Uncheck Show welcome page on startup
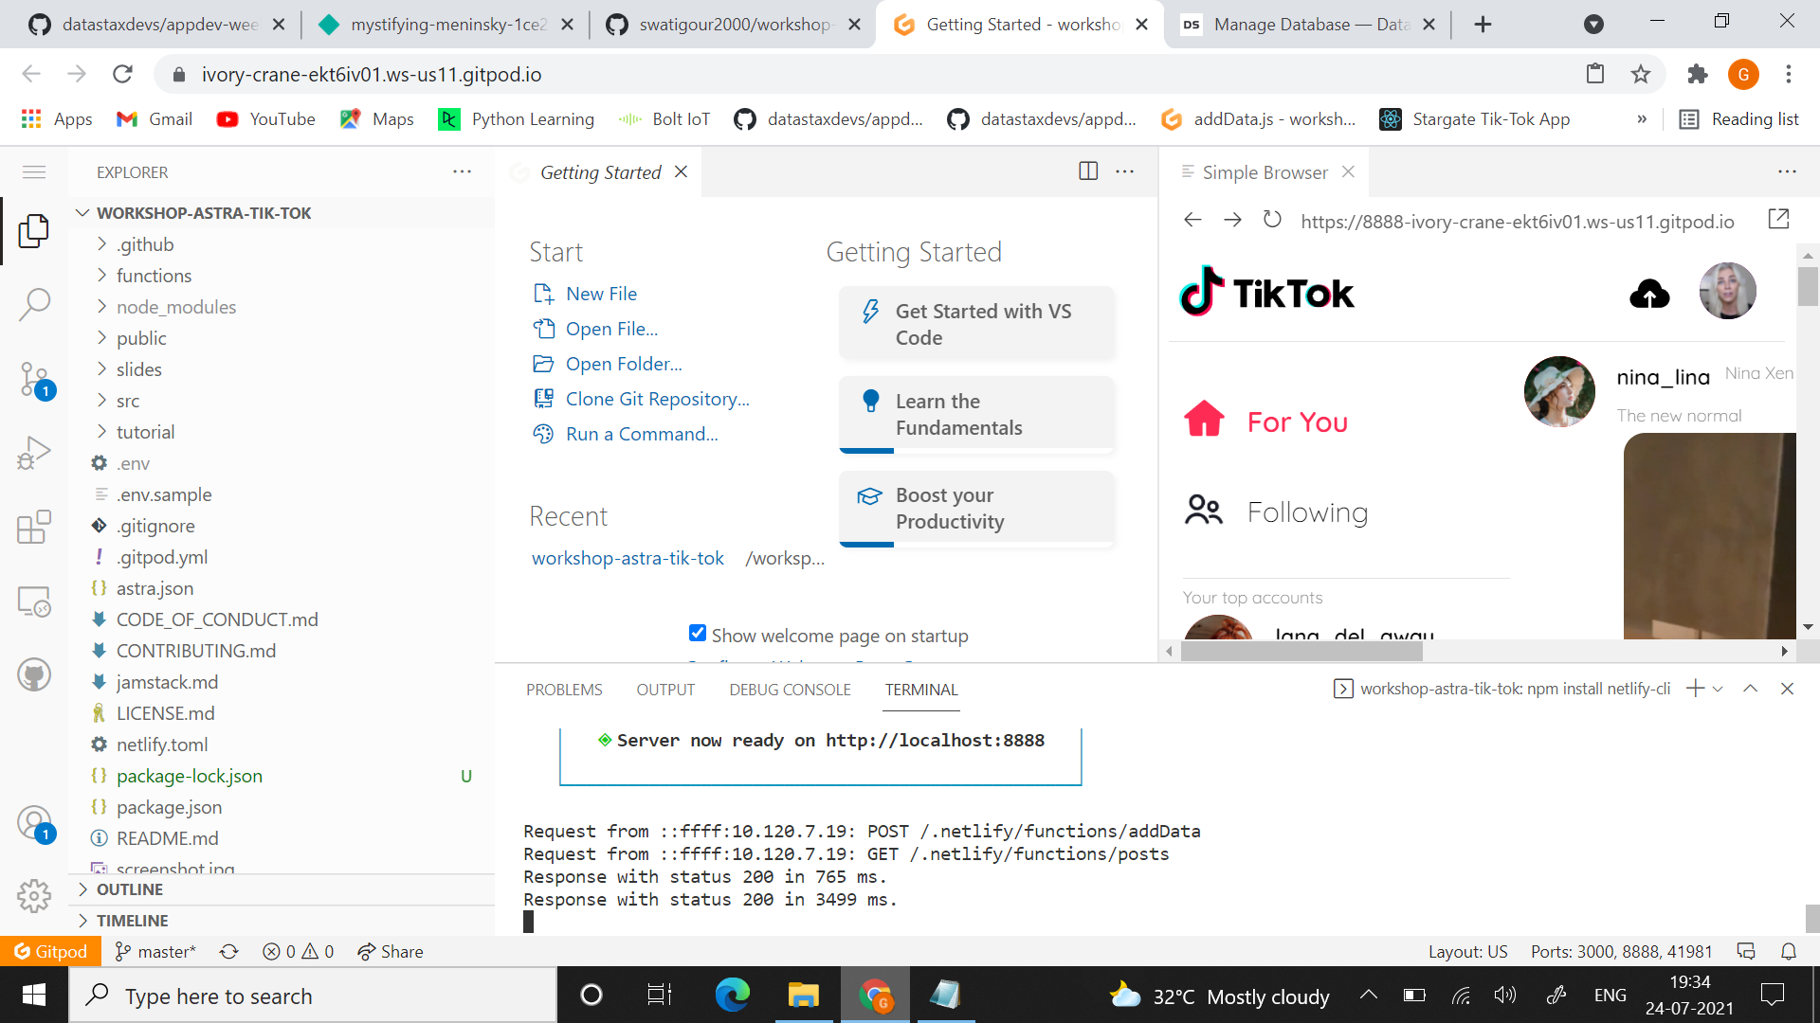 point(698,633)
